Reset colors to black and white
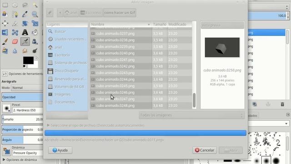Screen dimensions: 291x164 point(24,66)
